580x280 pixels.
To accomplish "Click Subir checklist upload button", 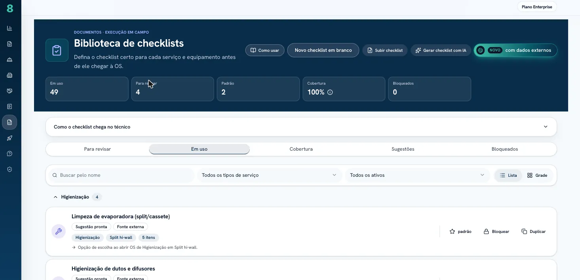I will (385, 50).
